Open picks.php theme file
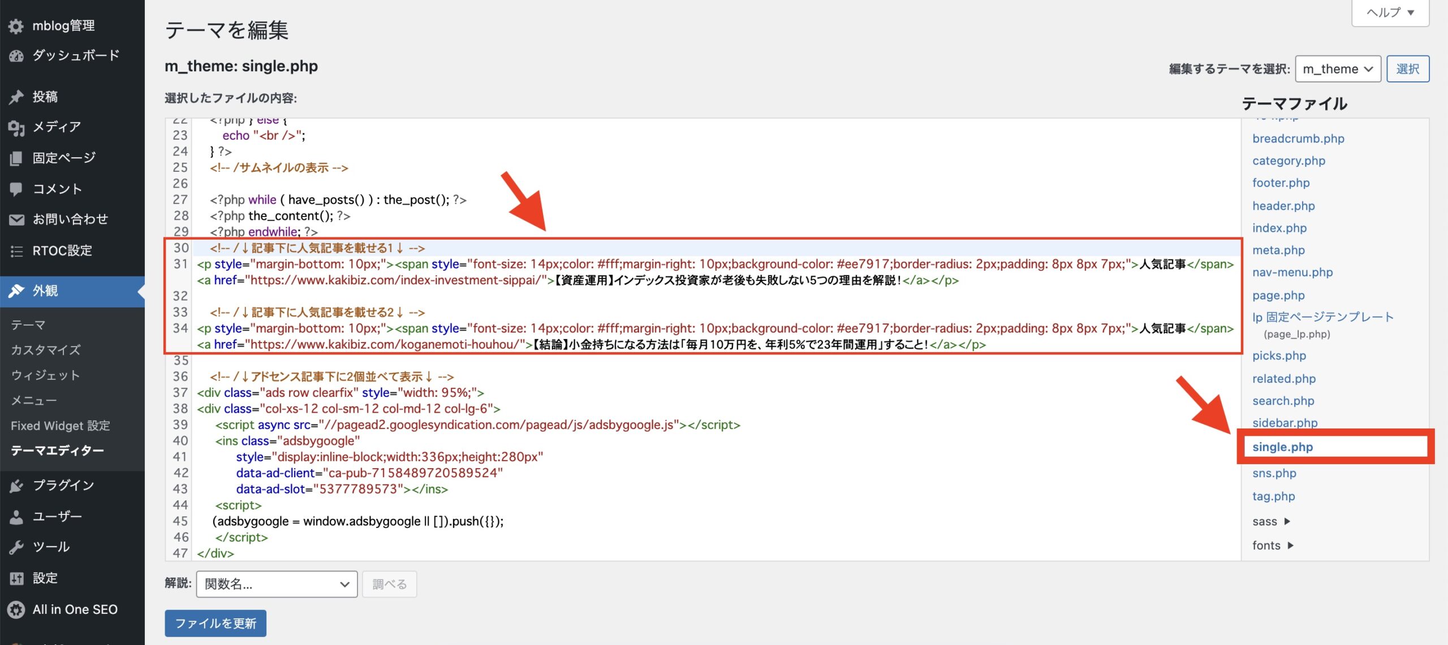This screenshot has height=645, width=1448. [x=1279, y=356]
